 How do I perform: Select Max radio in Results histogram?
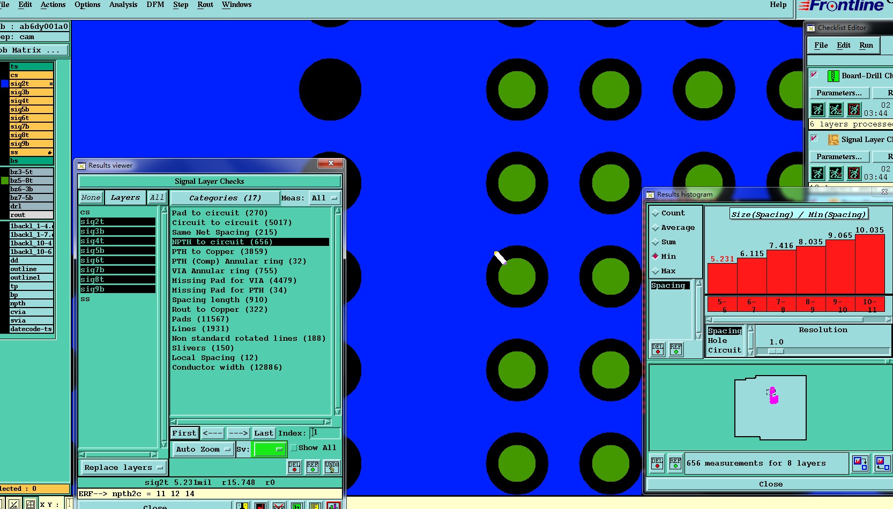pos(656,271)
